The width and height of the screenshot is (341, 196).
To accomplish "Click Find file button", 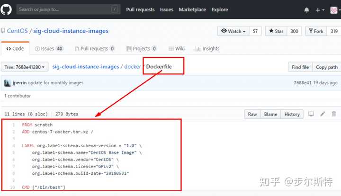I will (x=300, y=67).
